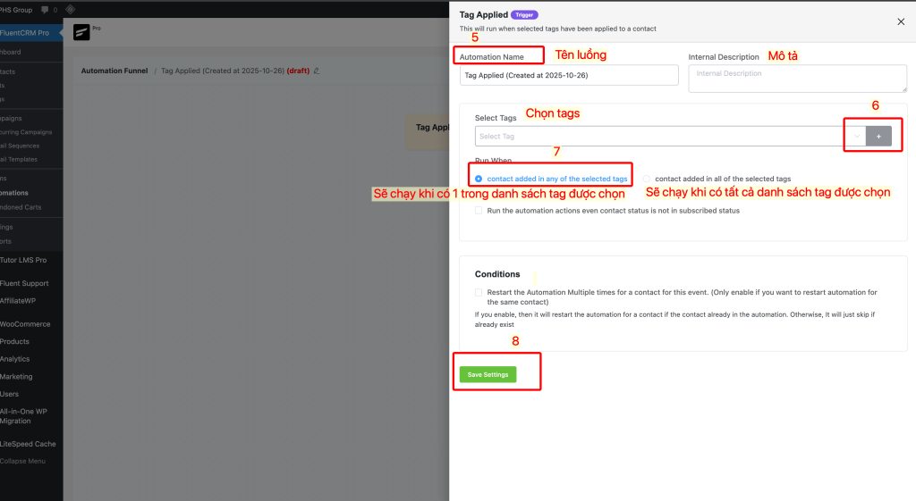The height and width of the screenshot is (501, 916).
Task: Click the FluentCRM logo icon in header
Action: (x=81, y=33)
